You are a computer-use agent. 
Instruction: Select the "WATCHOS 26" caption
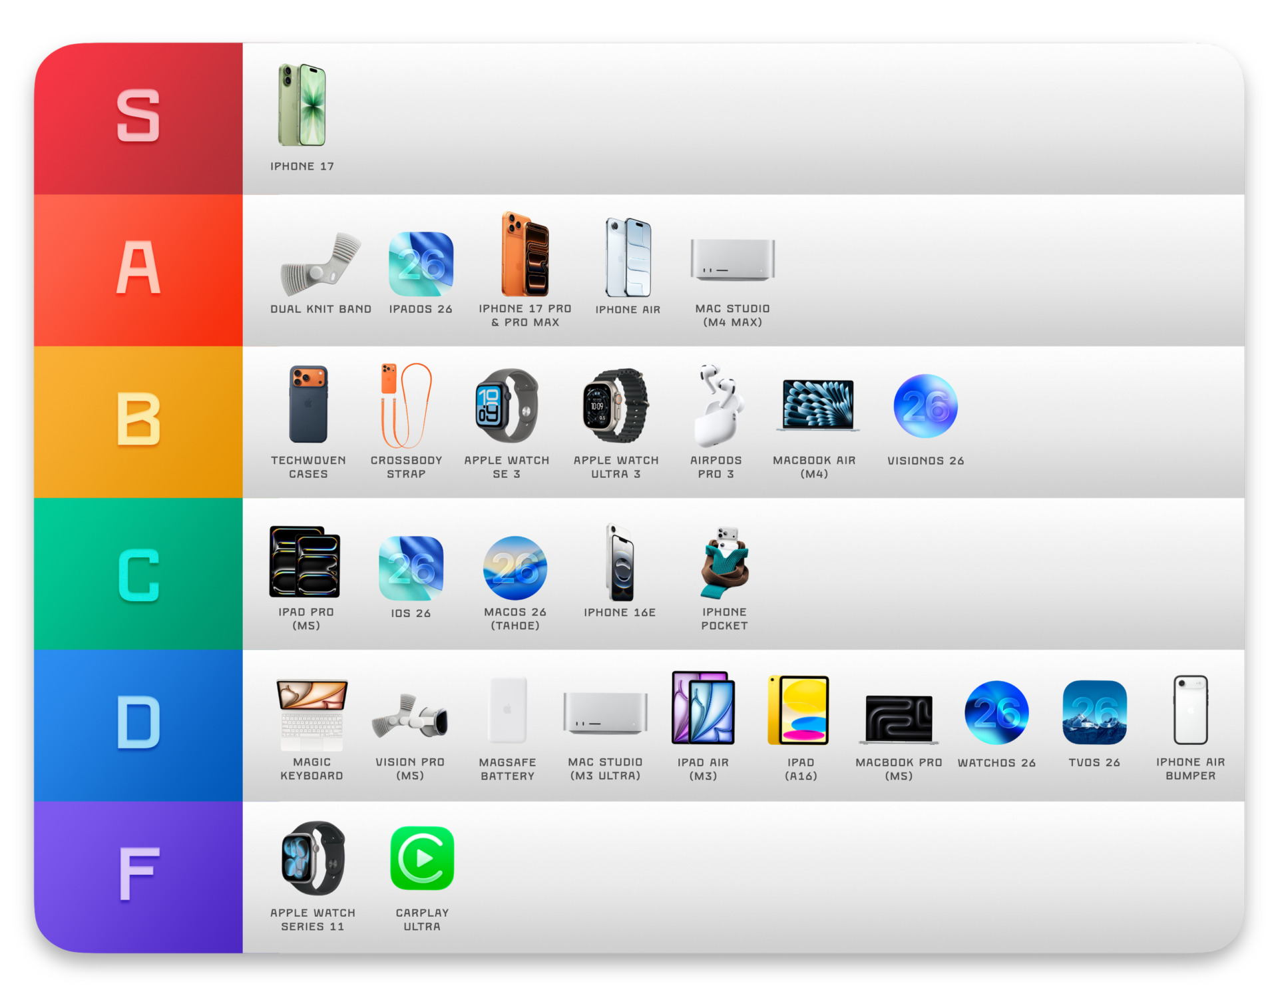pyautogui.click(x=996, y=763)
